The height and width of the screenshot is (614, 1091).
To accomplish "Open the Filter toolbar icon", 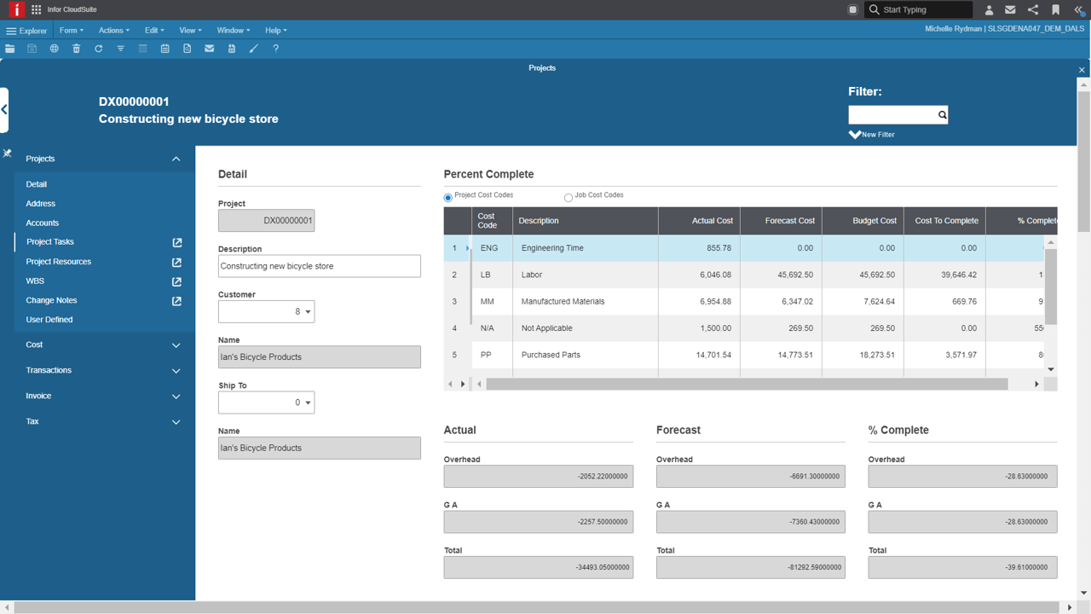I will pos(119,49).
